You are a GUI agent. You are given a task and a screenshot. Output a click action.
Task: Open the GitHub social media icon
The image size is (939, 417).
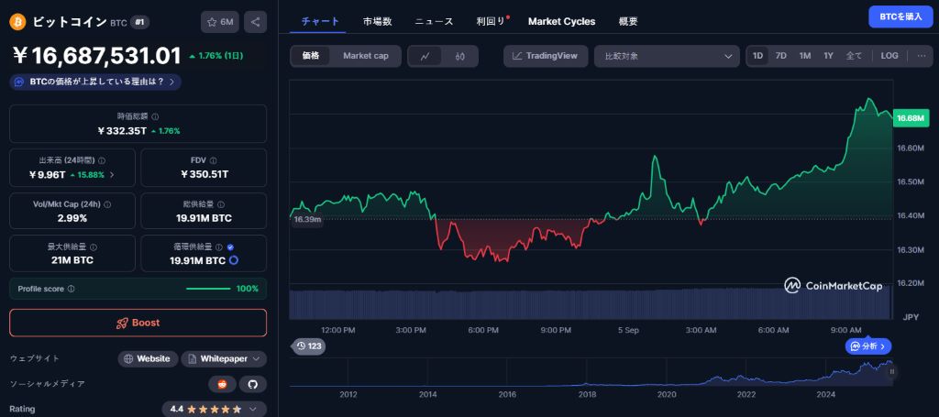pos(253,384)
